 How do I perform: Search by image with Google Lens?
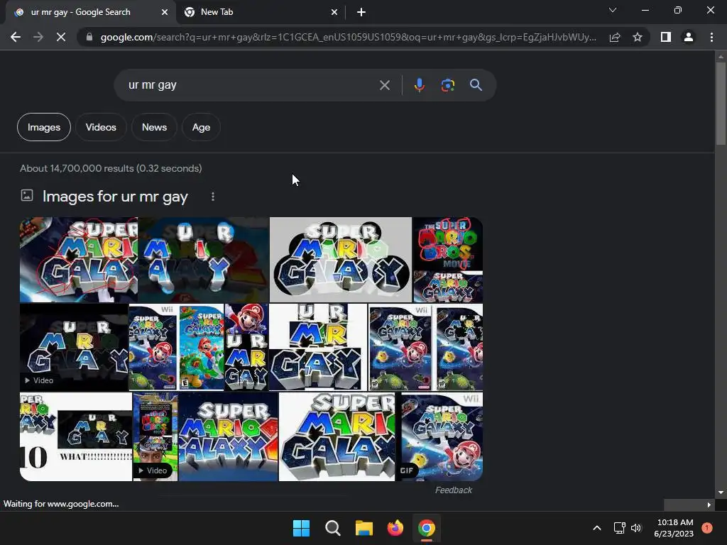(447, 85)
